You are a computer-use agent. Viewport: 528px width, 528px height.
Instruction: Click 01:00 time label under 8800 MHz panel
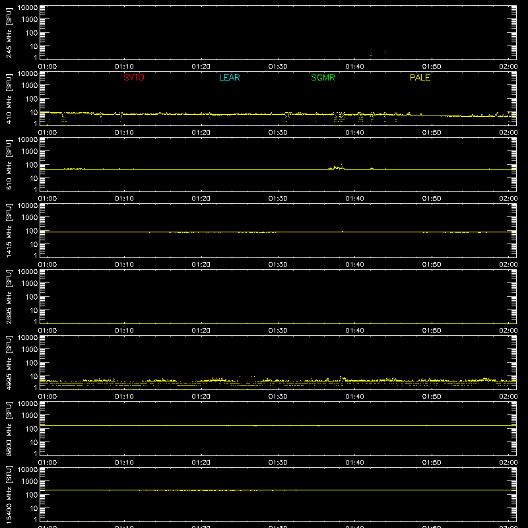click(x=48, y=463)
